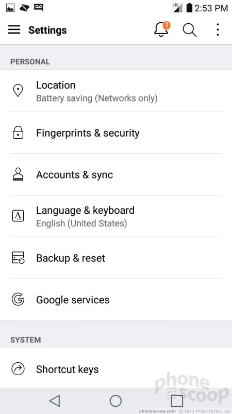Tap the Back navigation button

tap(55, 401)
